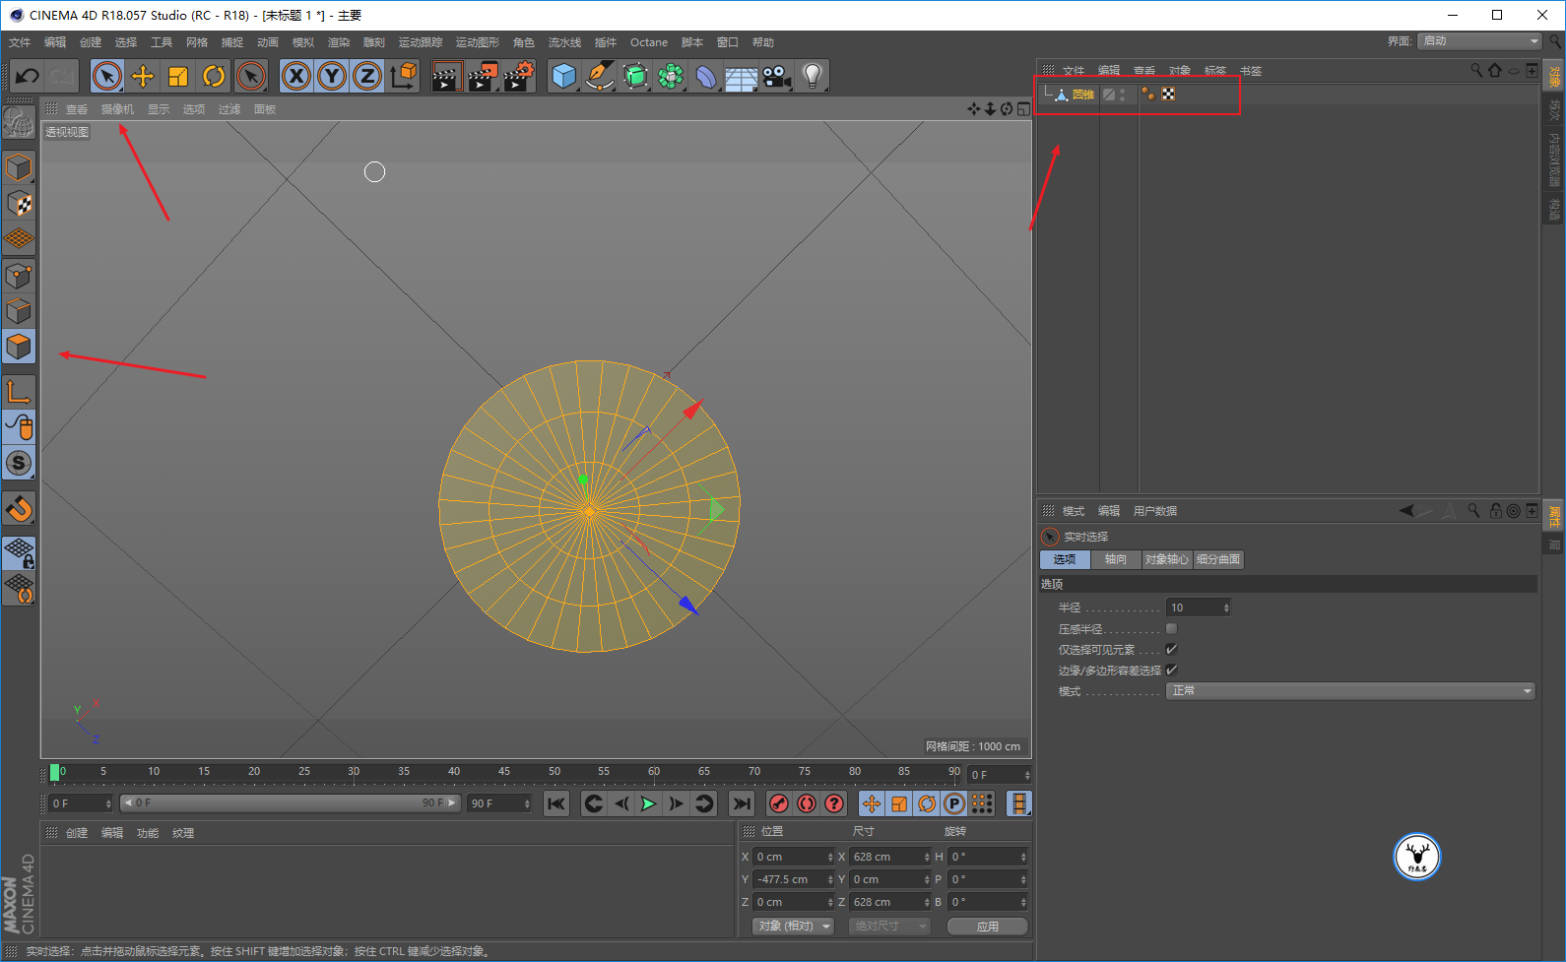
Task: Toggle Y axis lock
Action: [x=332, y=76]
